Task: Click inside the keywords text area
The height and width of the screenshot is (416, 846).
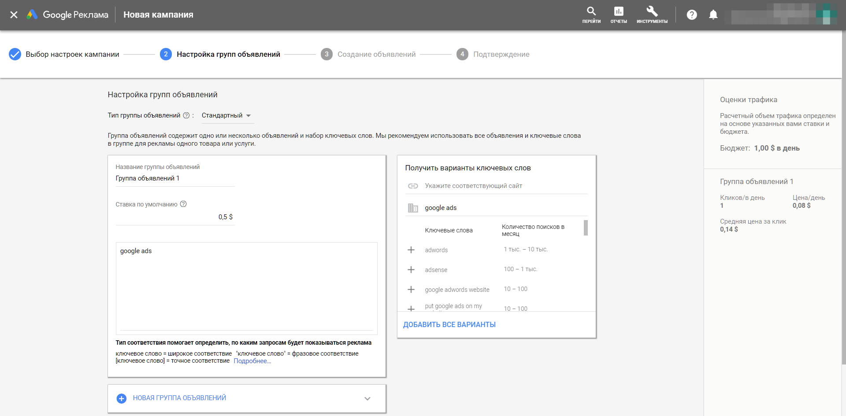Action: click(x=246, y=288)
